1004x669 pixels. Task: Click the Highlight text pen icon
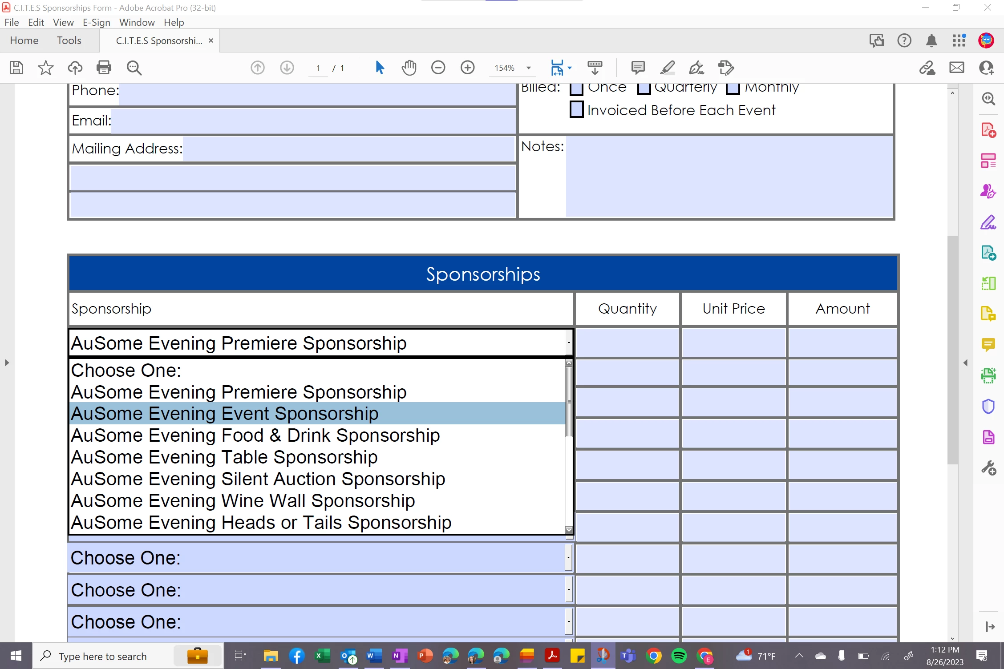tap(667, 68)
